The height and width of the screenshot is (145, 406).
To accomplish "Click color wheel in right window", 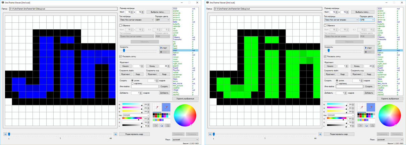I will (390, 116).
